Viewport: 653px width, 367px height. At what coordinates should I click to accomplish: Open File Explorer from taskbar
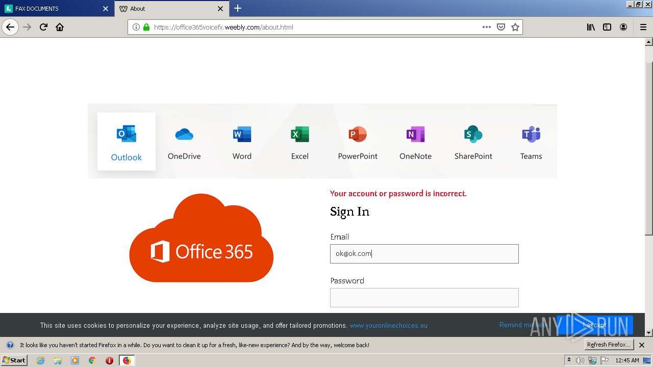click(x=58, y=360)
